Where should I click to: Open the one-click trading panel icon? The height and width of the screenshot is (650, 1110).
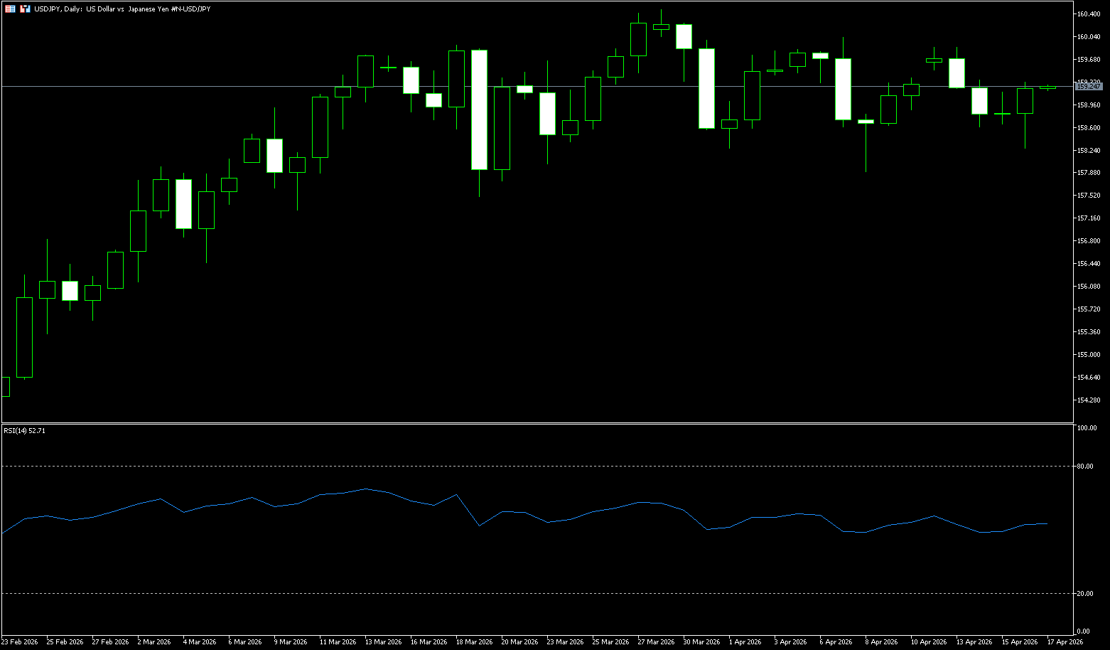click(25, 9)
